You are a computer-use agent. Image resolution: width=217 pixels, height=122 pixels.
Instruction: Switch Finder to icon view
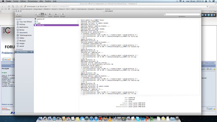click(x=36, y=14)
